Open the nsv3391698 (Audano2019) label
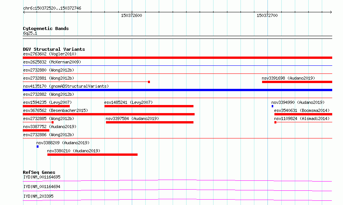The height and width of the screenshot is (205, 343). point(288,78)
